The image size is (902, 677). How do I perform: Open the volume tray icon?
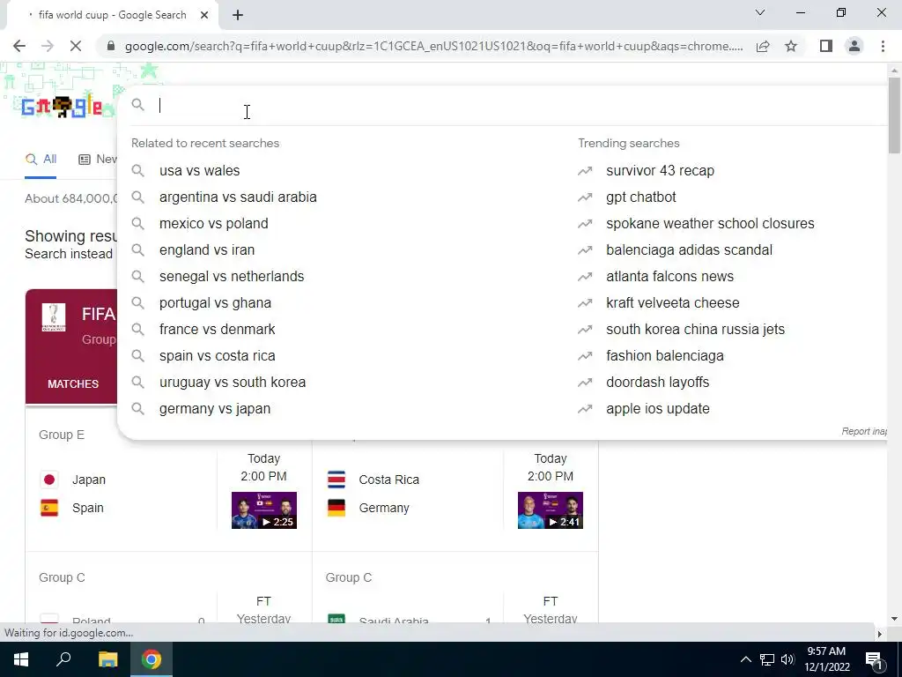click(787, 659)
